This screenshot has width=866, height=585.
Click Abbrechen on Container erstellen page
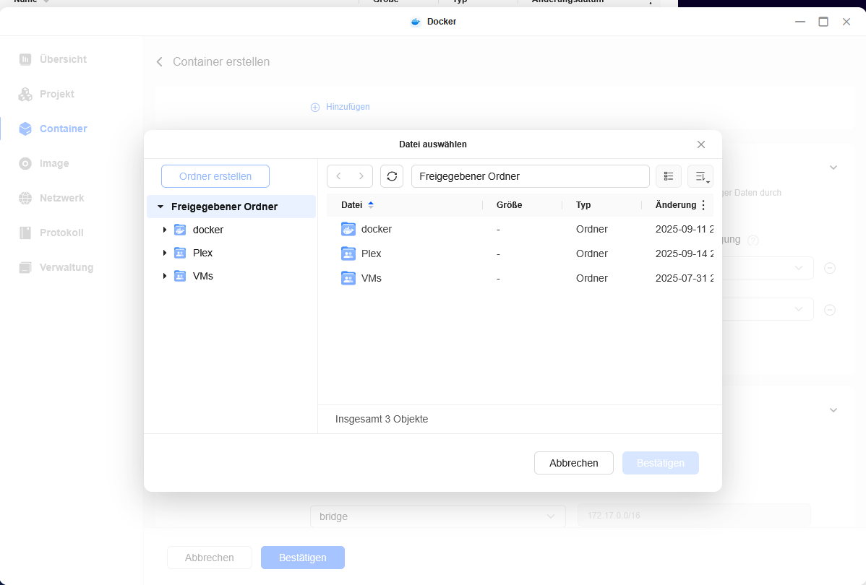pyautogui.click(x=210, y=558)
